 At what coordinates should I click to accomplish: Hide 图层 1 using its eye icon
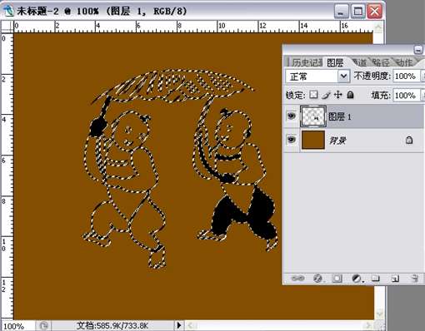(x=291, y=116)
